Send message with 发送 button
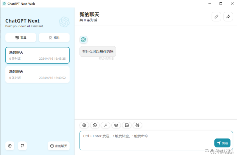Image resolution: width=237 pixels, height=155 pixels. [x=222, y=143]
